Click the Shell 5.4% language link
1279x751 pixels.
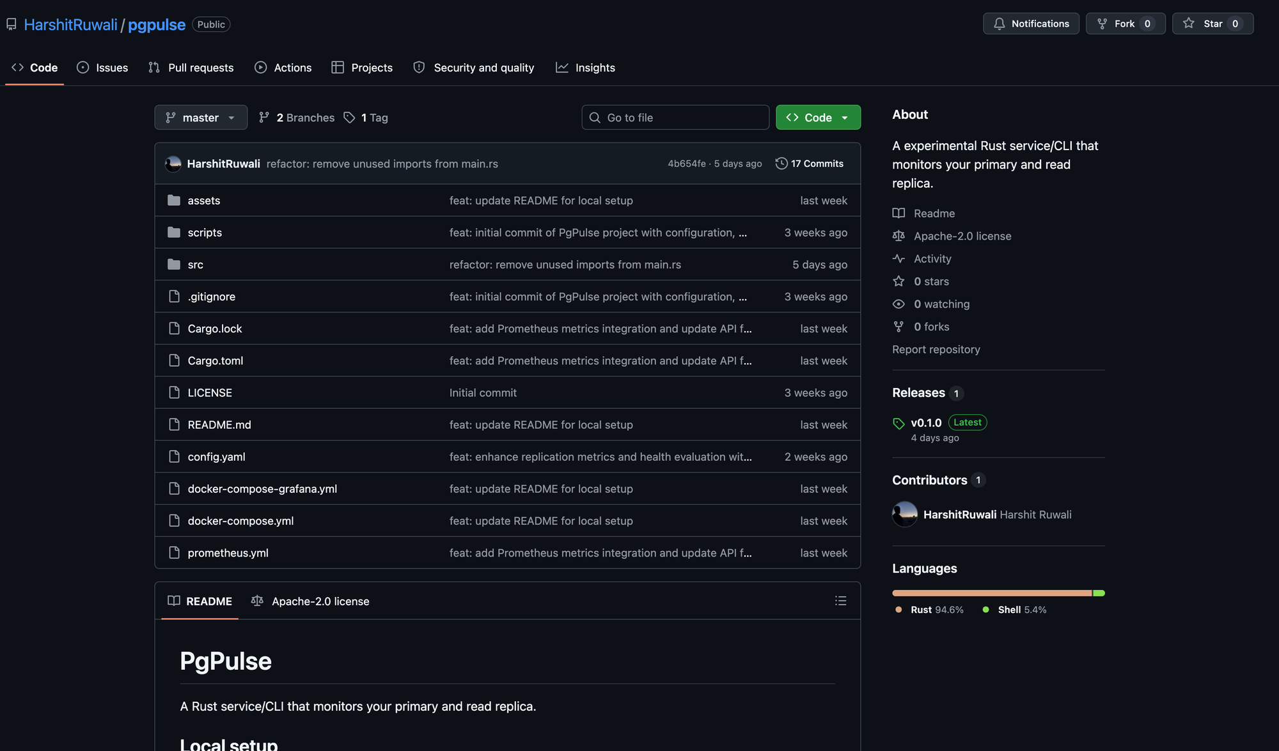(1015, 610)
